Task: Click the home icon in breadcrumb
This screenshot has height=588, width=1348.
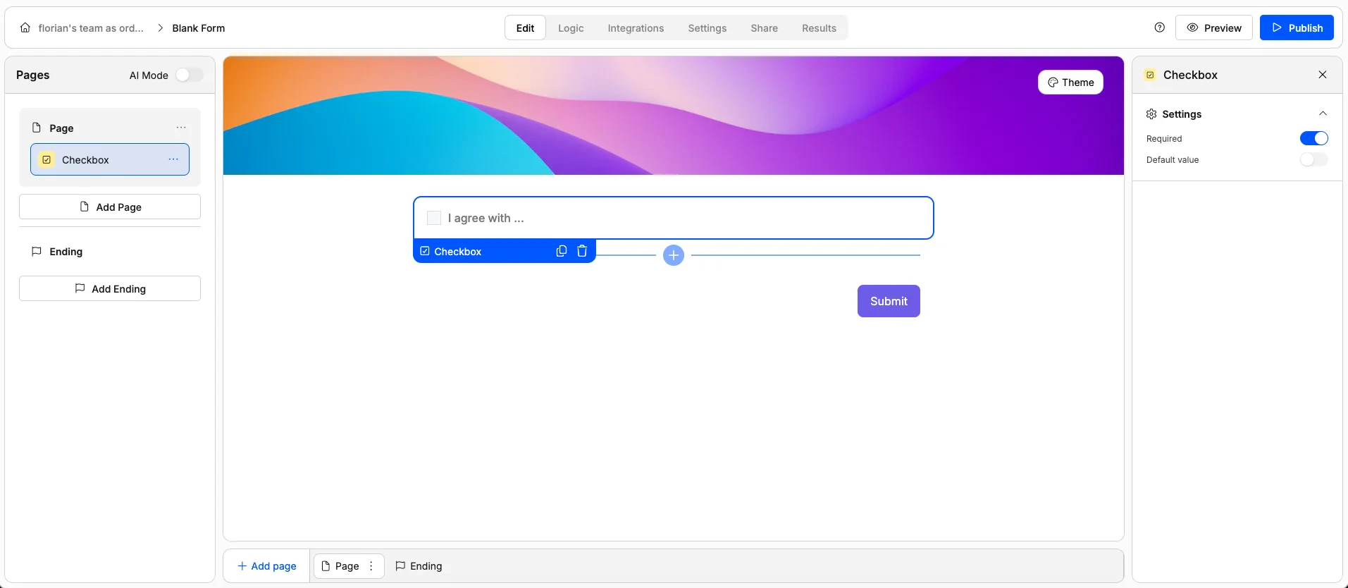Action: (x=25, y=28)
